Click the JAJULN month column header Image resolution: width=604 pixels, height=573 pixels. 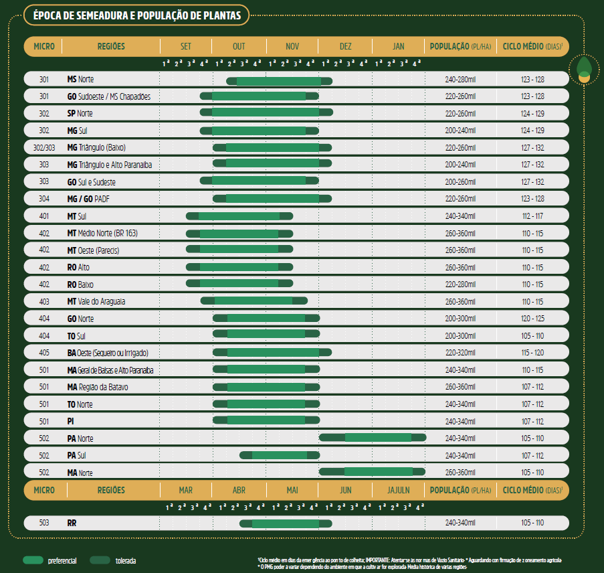coord(399,490)
